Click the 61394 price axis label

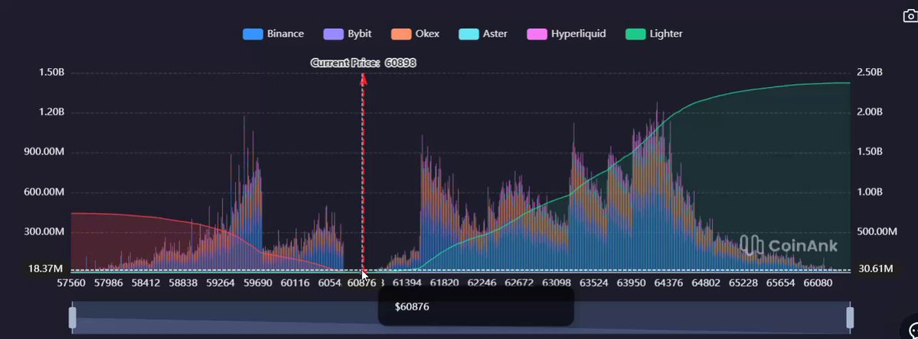tap(407, 283)
